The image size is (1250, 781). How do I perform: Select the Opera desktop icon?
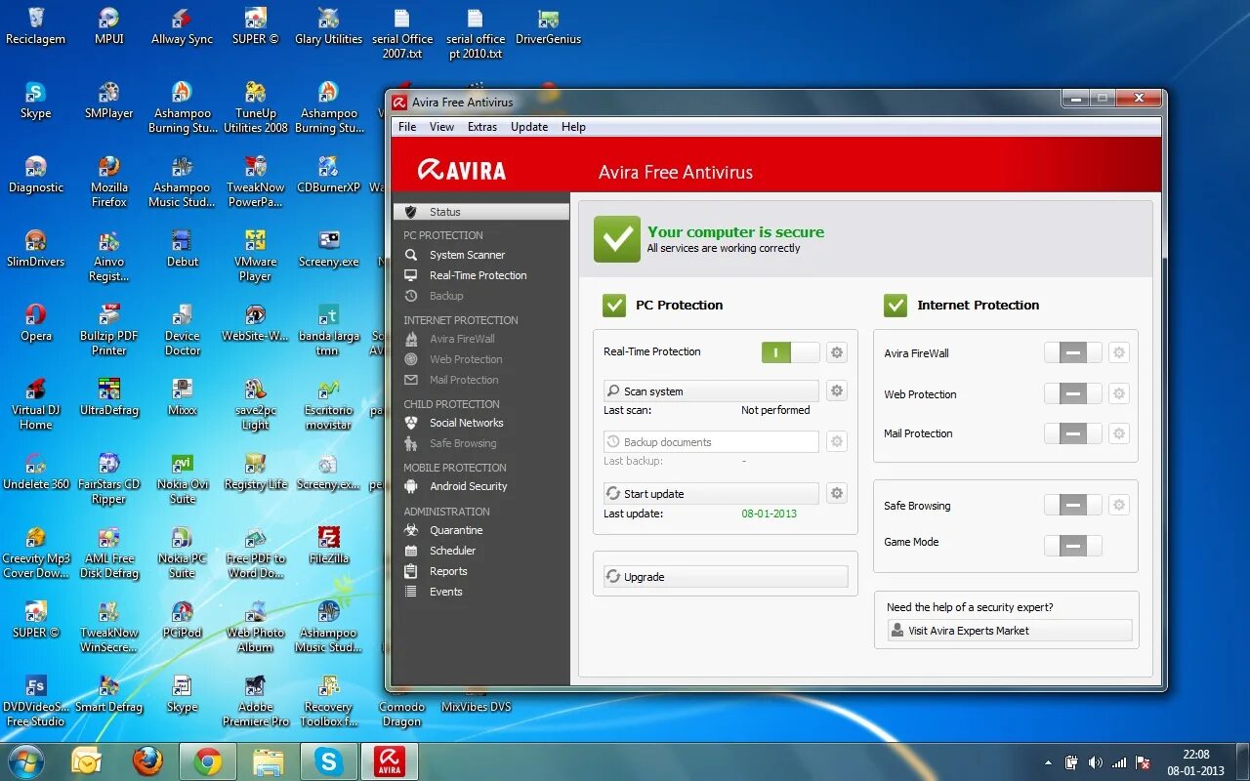click(x=36, y=323)
